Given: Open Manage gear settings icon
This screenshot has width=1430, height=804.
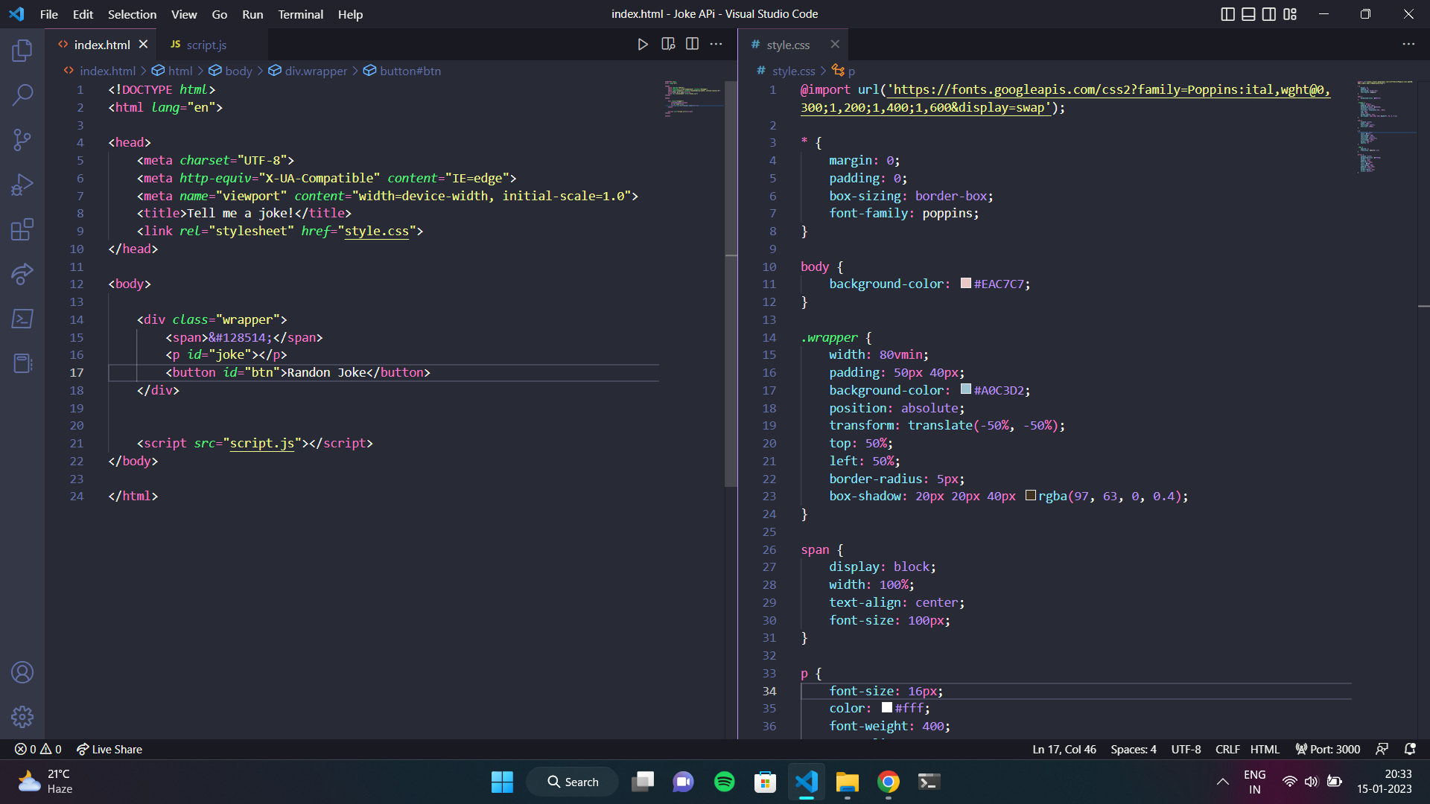Looking at the screenshot, I should click(x=22, y=717).
